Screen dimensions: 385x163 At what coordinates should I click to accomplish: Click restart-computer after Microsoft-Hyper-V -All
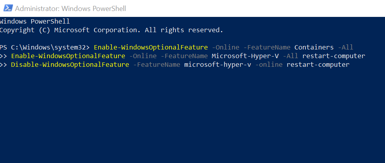tap(334, 56)
